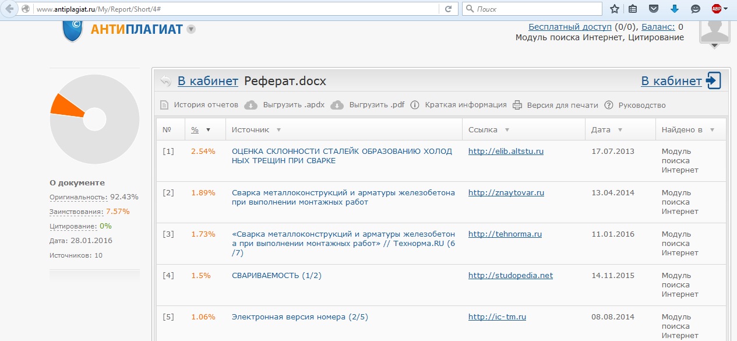Open source Электронная версия номера (2/5)
The width and height of the screenshot is (737, 341).
(300, 317)
